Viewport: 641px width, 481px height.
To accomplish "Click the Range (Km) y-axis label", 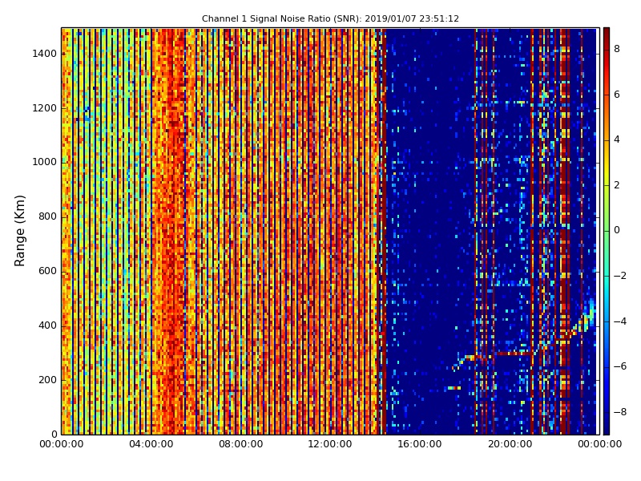I will pyautogui.click(x=19, y=231).
